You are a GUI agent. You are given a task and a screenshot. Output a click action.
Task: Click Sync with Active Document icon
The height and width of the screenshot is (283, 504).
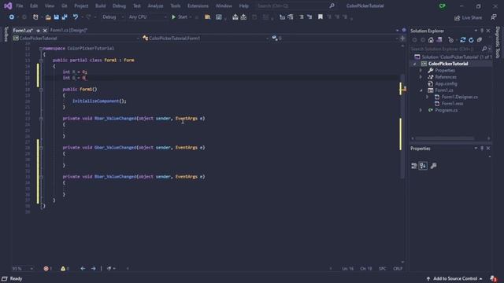(x=463, y=40)
